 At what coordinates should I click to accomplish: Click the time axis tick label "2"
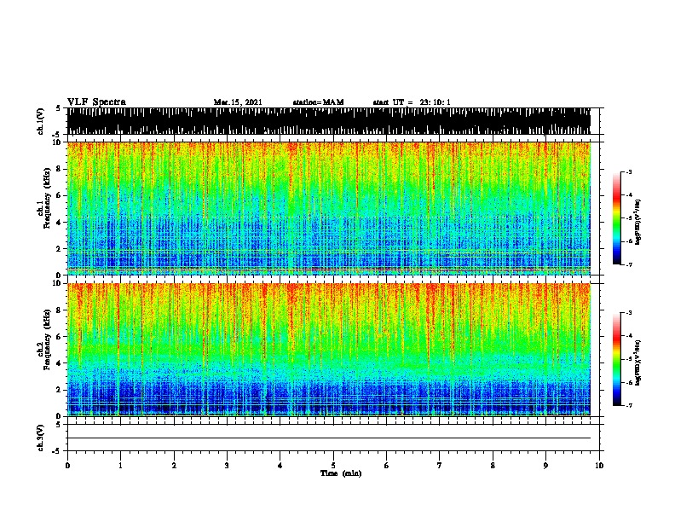pos(174,466)
